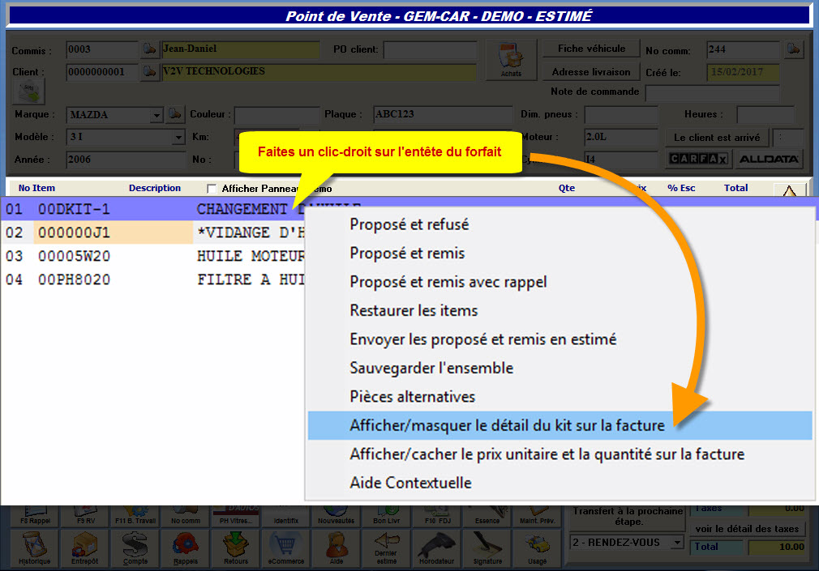
Task: Click the F9 RV toolbar button
Action: coord(84,516)
